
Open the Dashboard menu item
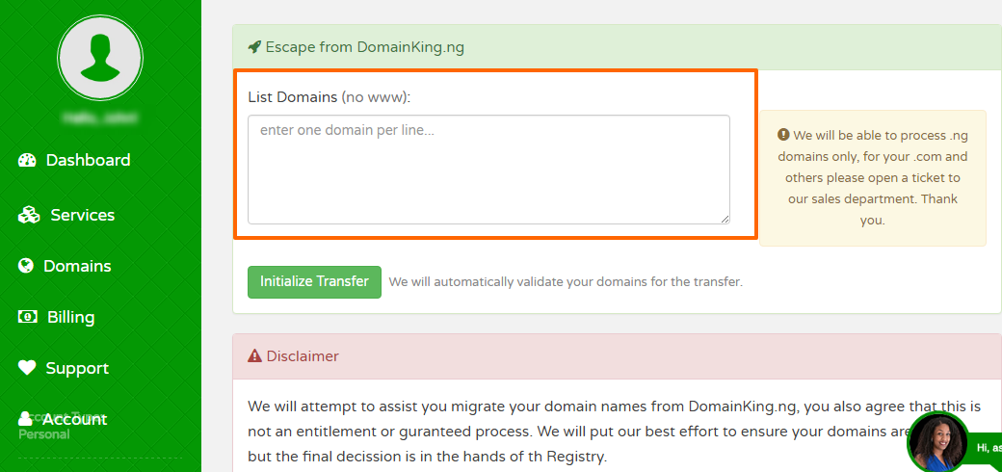[74, 160]
